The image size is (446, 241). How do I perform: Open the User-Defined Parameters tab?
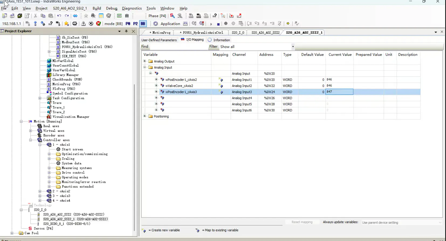(159, 40)
